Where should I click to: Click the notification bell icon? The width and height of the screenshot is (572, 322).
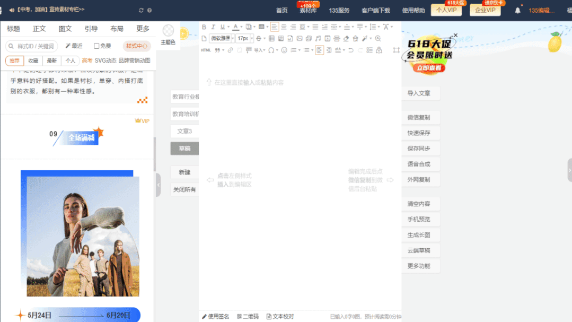pyautogui.click(x=517, y=10)
